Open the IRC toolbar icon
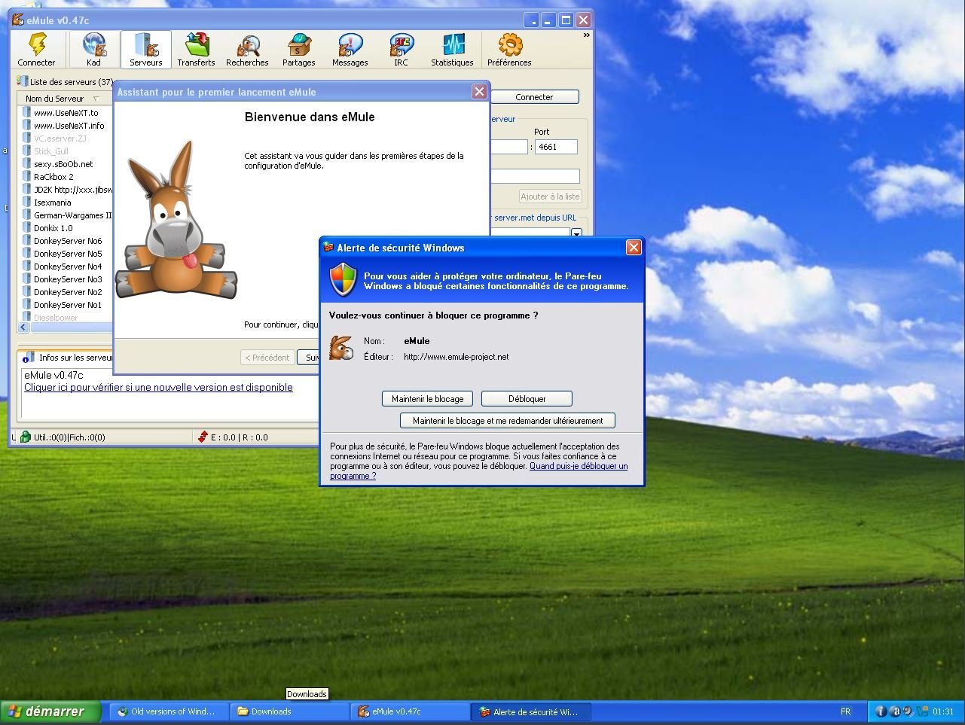The height and width of the screenshot is (725, 965). pyautogui.click(x=402, y=45)
